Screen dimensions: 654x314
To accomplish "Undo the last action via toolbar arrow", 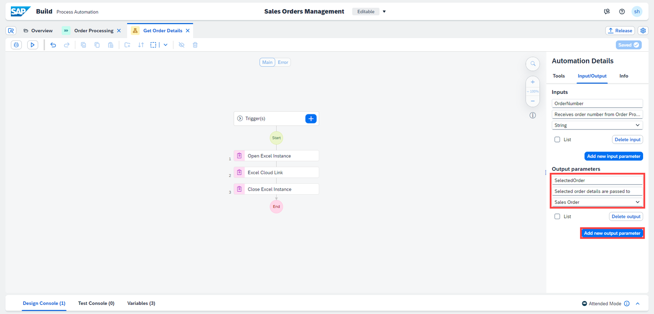I will pos(53,45).
